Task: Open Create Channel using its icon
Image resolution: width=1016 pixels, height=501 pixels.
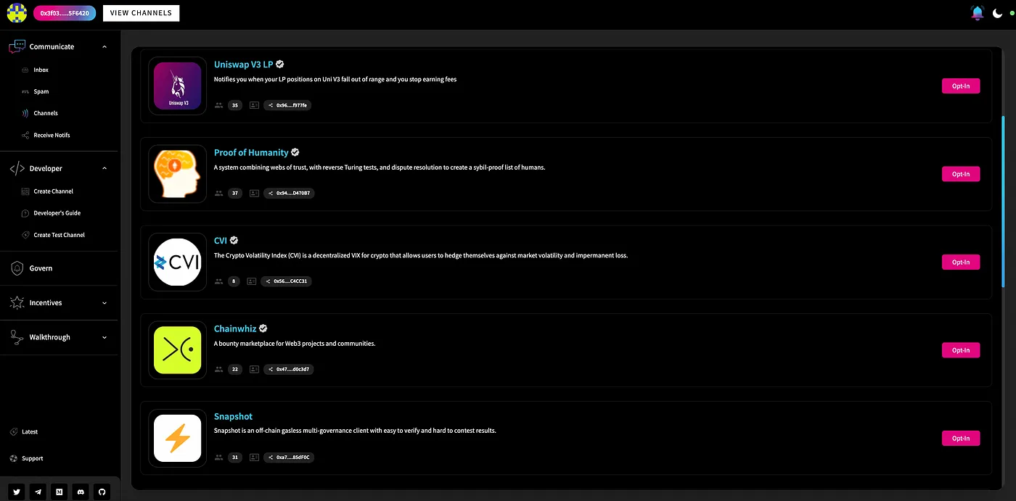Action: click(x=25, y=191)
